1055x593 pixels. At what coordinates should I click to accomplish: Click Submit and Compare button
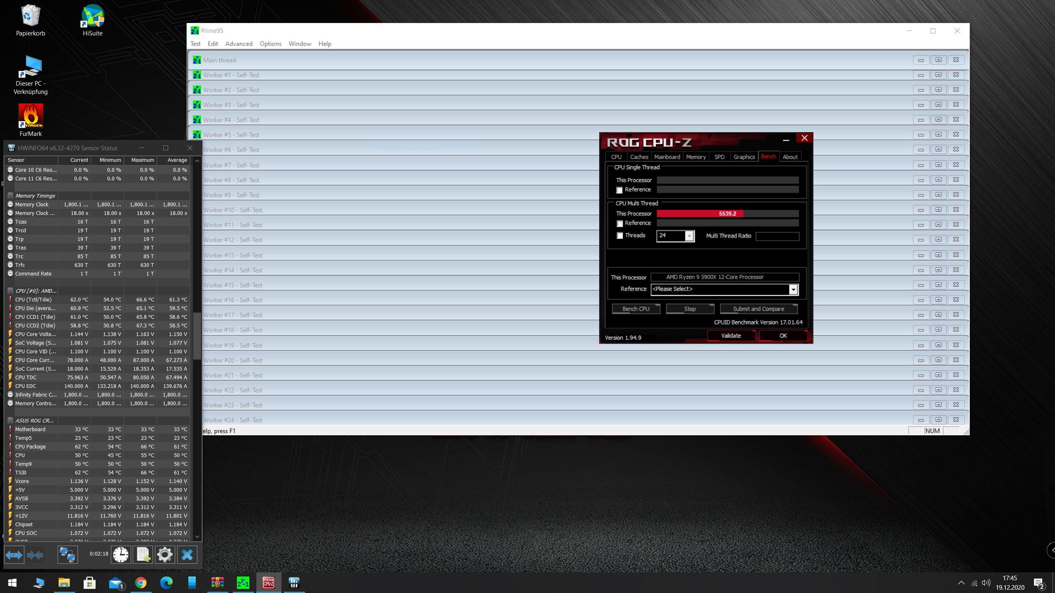(759, 309)
